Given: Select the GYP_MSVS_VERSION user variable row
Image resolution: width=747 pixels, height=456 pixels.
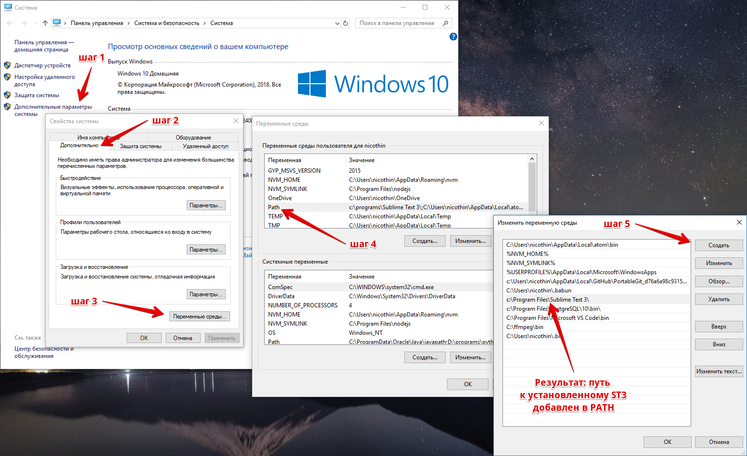Looking at the screenshot, I should (x=396, y=171).
